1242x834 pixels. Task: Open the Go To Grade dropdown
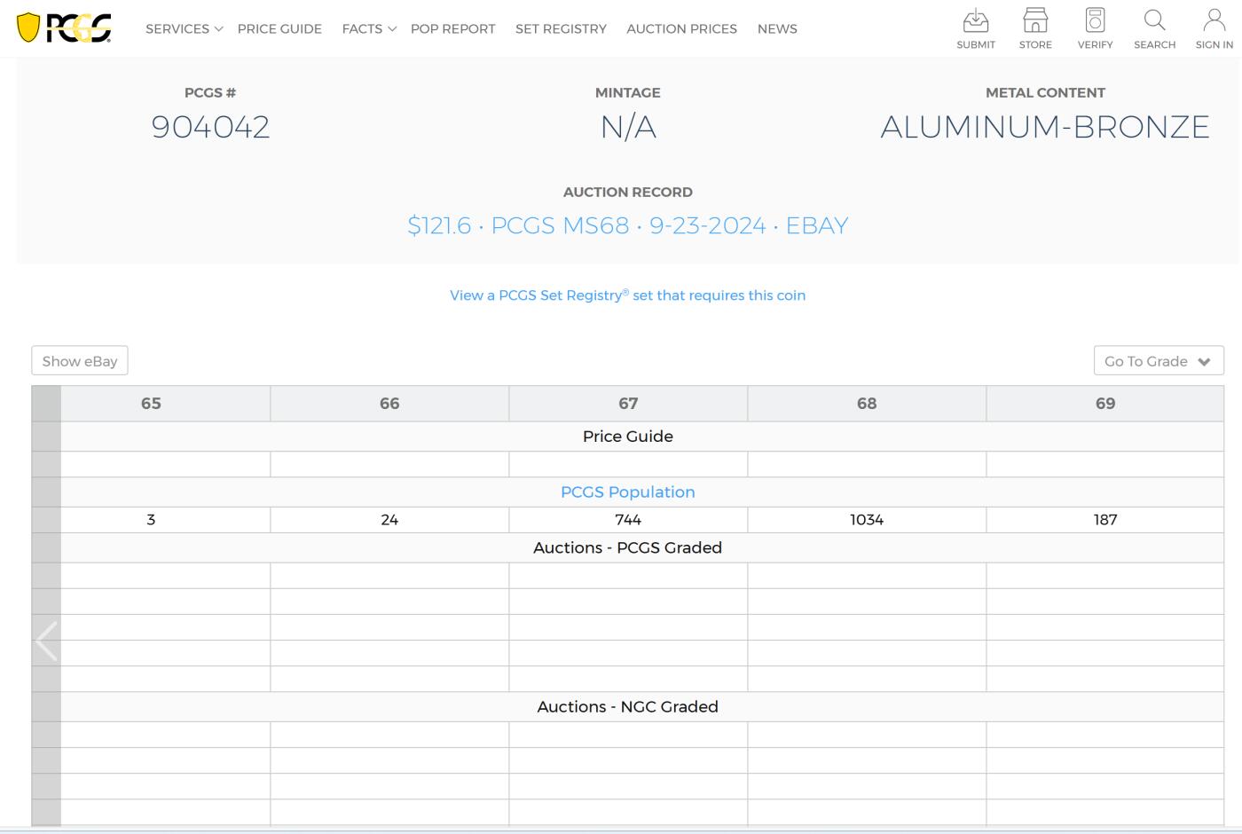click(1158, 361)
